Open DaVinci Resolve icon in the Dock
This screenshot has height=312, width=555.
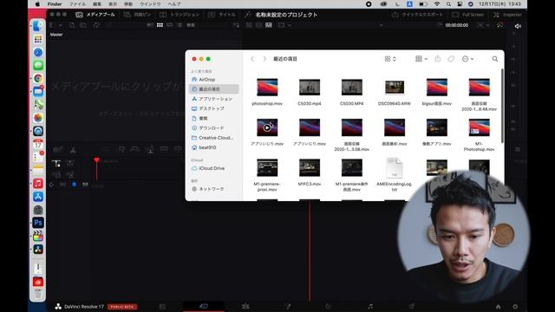coord(38,249)
